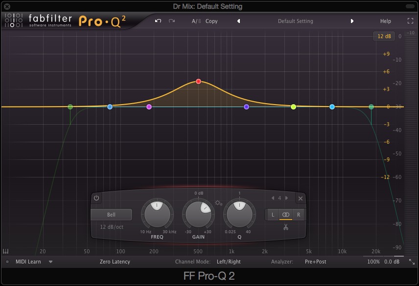Screen dimensions: 419x286
Task: Delete the band with the X button
Action: point(301,198)
